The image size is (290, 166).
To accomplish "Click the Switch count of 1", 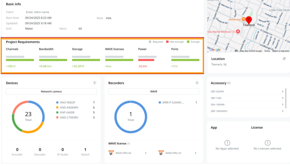I will point(85,150).
